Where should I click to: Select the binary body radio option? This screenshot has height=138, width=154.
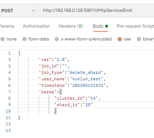139,39
